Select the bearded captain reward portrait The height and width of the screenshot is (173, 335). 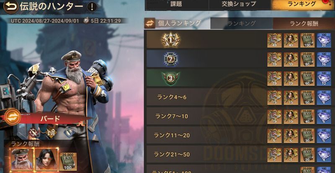click(22, 159)
